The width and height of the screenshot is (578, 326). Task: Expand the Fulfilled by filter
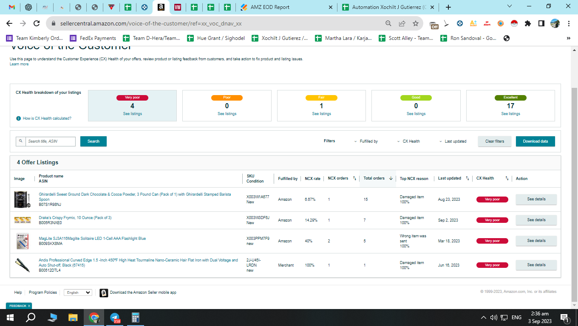(366, 141)
